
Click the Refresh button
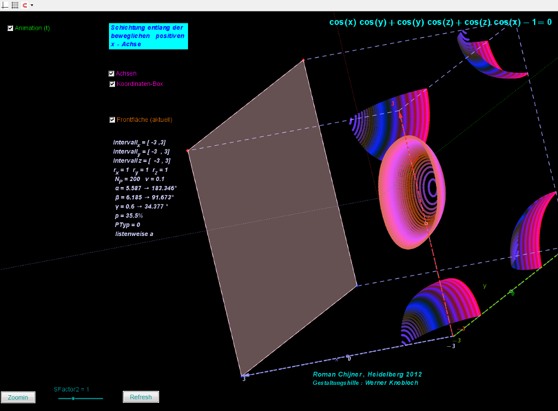tap(141, 397)
